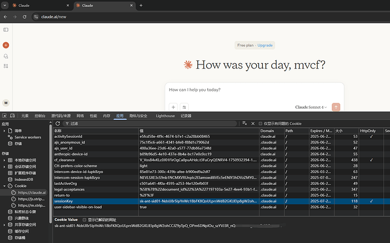Toggle the device toolbar in DevTools
390x243 pixels.
(12, 116)
